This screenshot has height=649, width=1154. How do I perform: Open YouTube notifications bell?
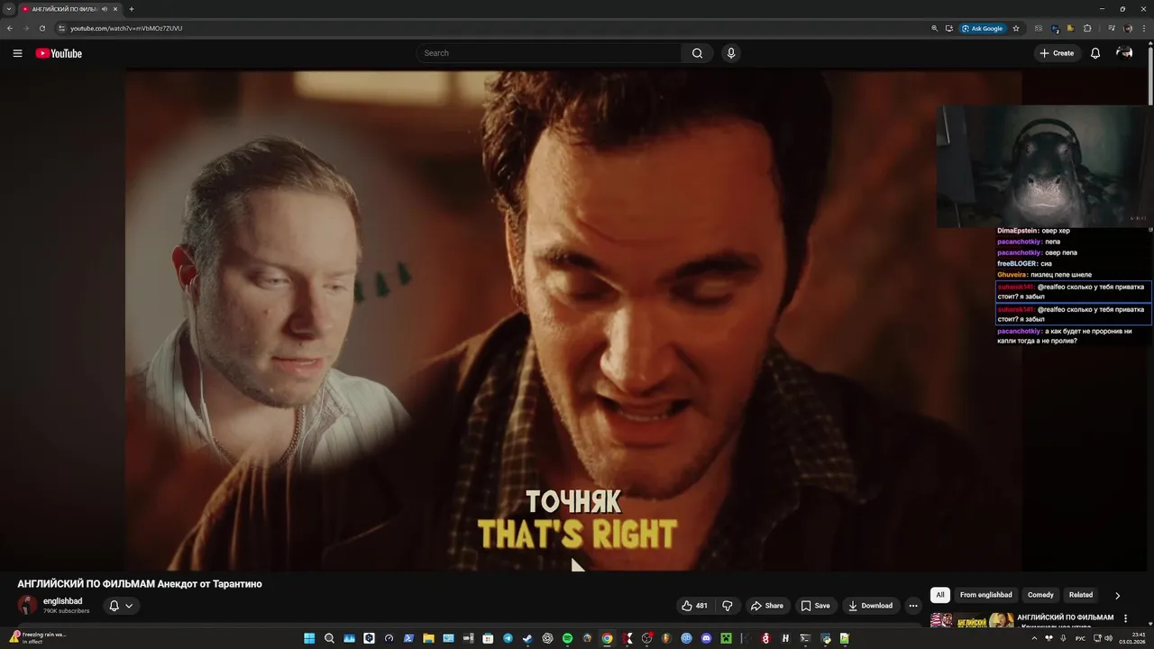click(1095, 53)
